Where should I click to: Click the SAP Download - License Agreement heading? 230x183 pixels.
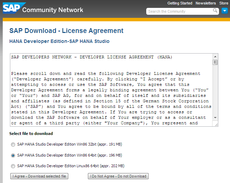[x=66, y=31]
